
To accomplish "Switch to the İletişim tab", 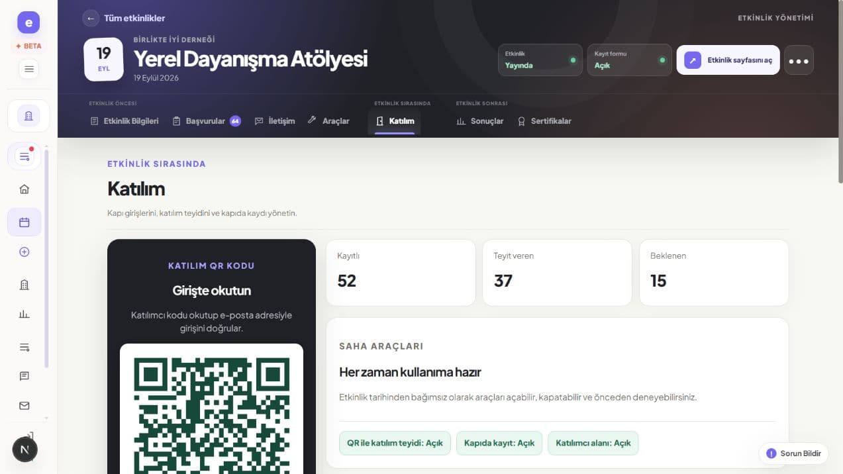I will coord(275,121).
